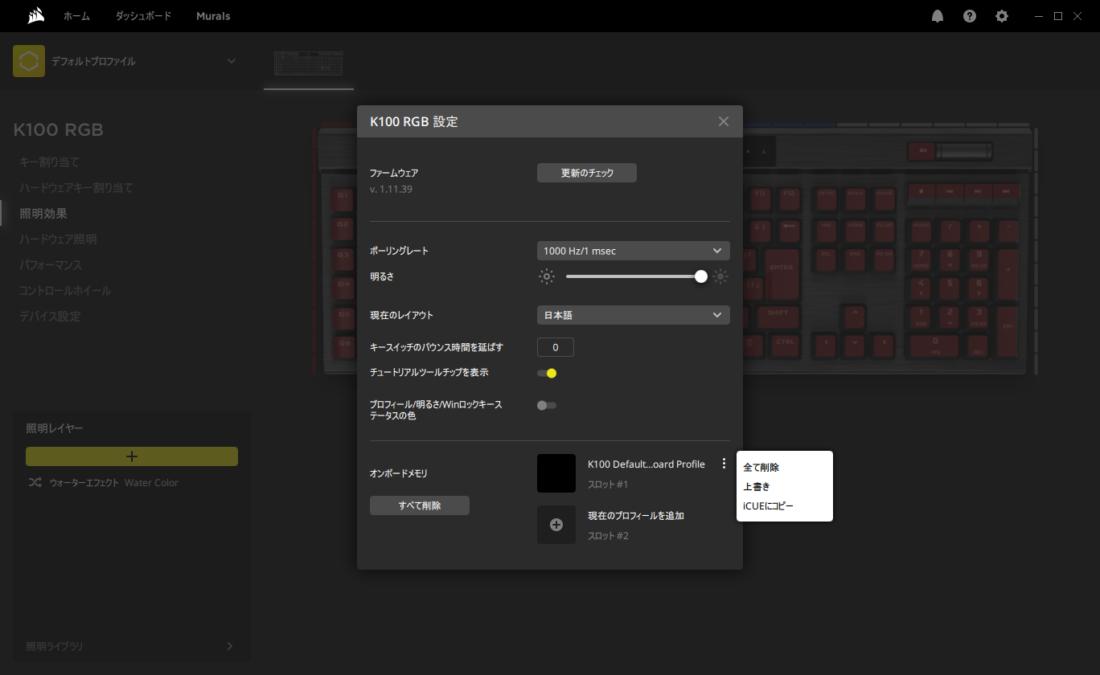Close the K100 RGB settings dialog
This screenshot has width=1100, height=675.
point(724,121)
